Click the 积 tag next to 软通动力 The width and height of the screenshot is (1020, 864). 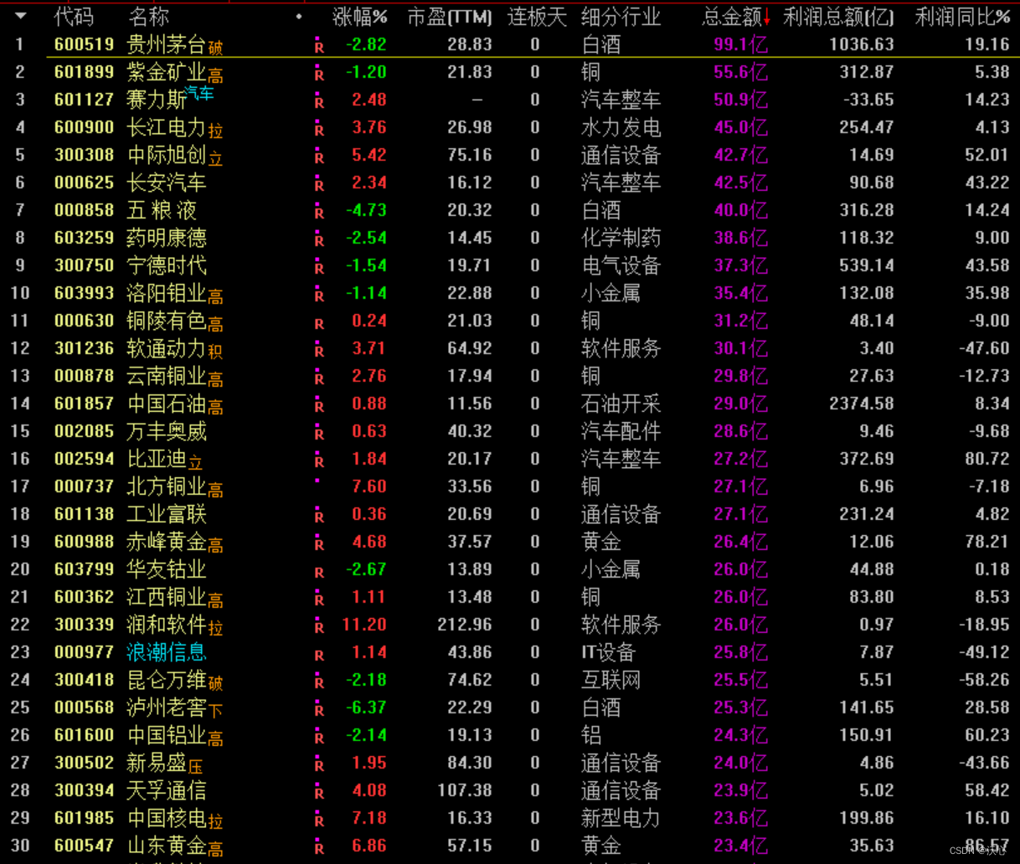point(215,352)
